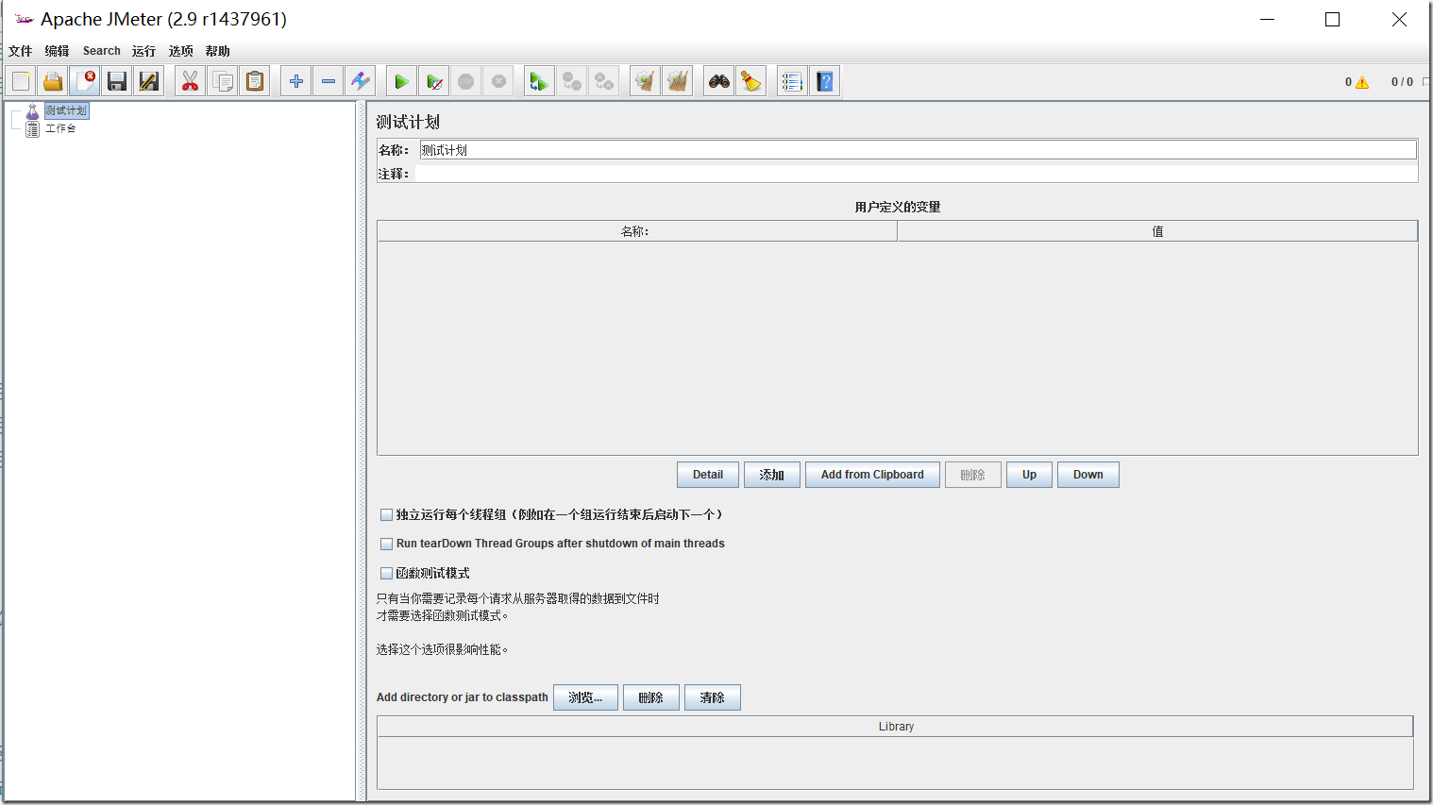Start test with no pauses icon
This screenshot has width=1433, height=805.
(434, 81)
